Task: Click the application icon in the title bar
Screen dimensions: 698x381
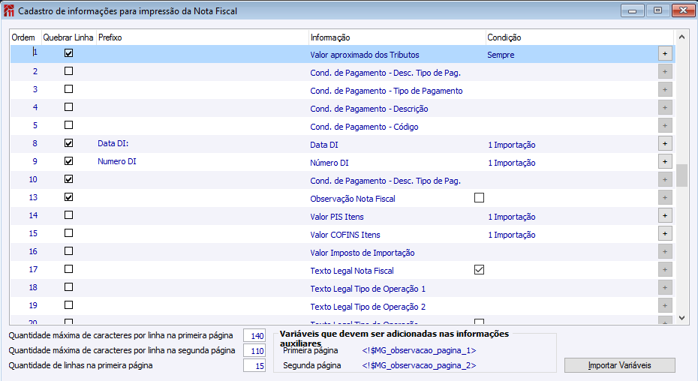Action: pos(9,10)
